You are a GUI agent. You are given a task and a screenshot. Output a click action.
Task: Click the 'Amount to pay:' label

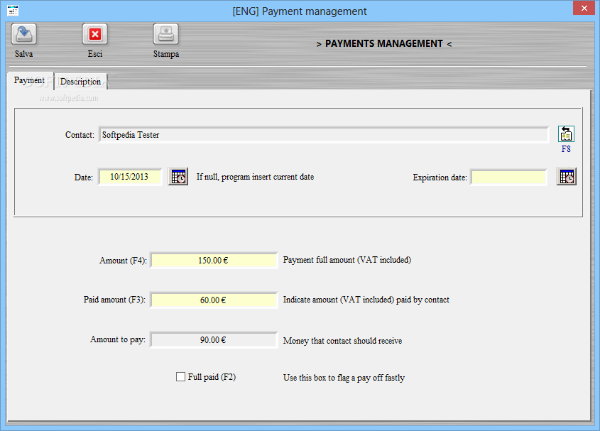tap(117, 339)
